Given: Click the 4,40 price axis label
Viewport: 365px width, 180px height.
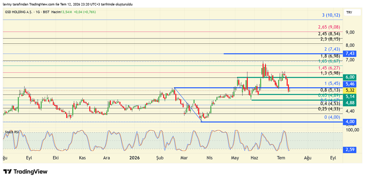Looking at the screenshot, I should (x=351, y=111).
